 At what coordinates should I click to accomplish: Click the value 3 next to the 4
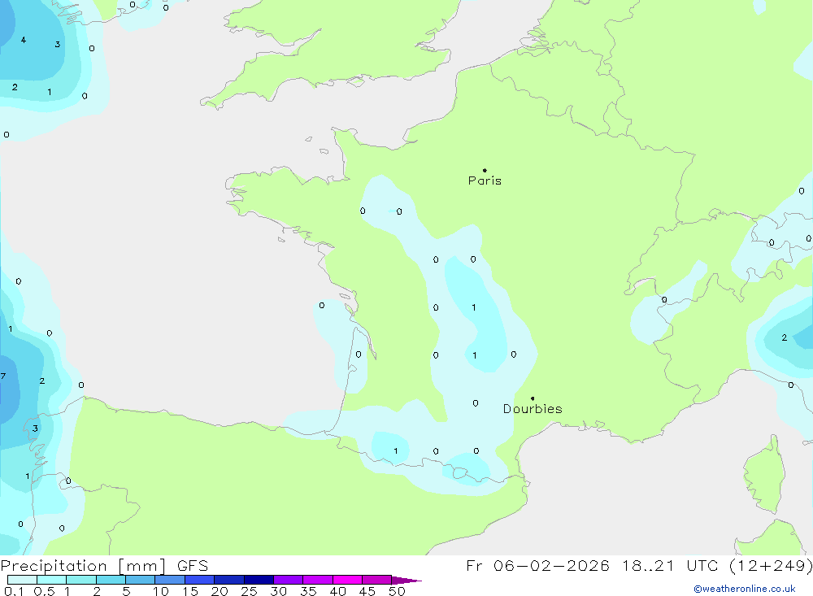point(58,44)
